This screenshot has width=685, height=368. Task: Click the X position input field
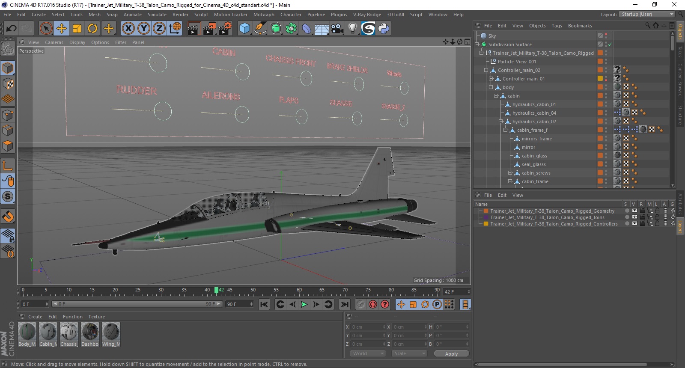coord(368,327)
